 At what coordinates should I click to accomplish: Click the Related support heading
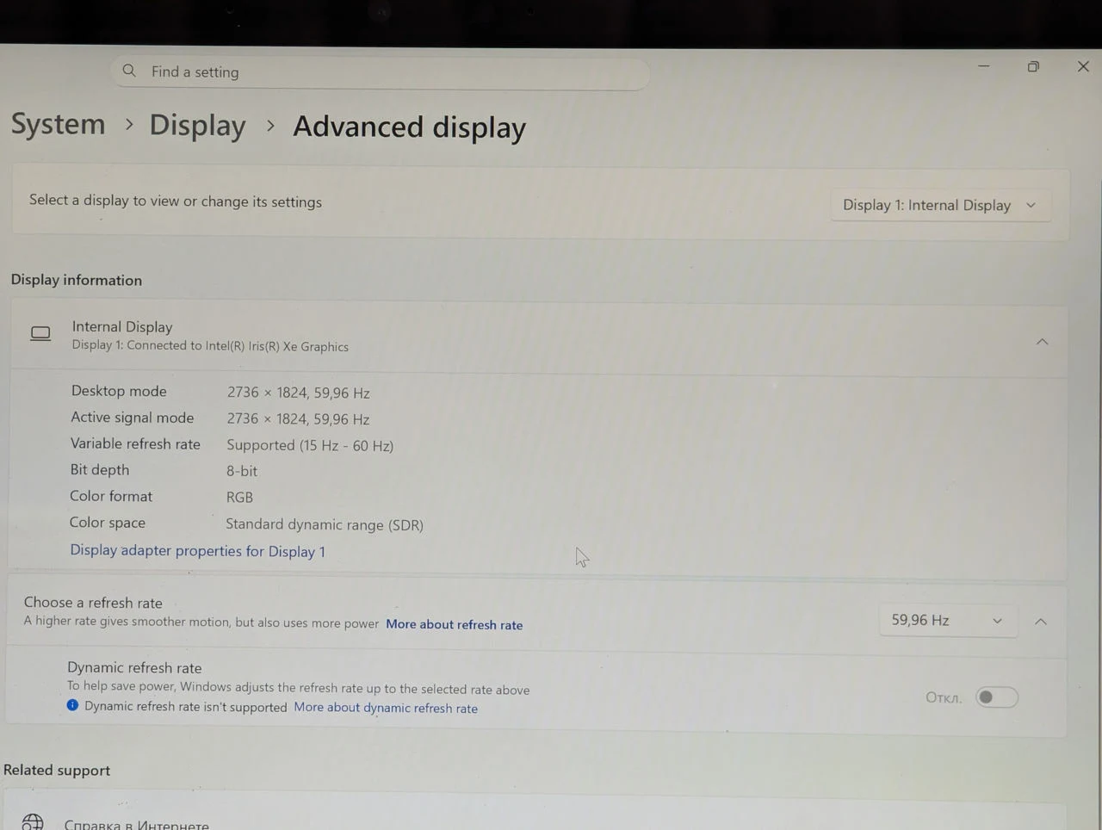coord(57,771)
